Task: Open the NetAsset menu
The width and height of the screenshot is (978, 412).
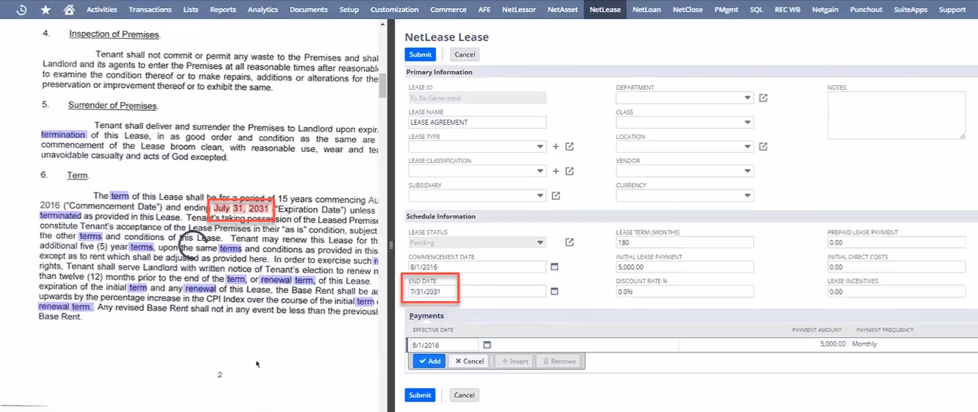Action: 563,10
